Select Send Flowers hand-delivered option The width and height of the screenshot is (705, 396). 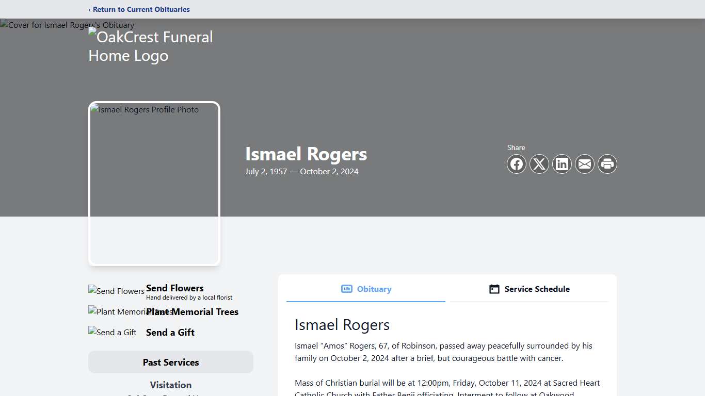[x=174, y=288]
